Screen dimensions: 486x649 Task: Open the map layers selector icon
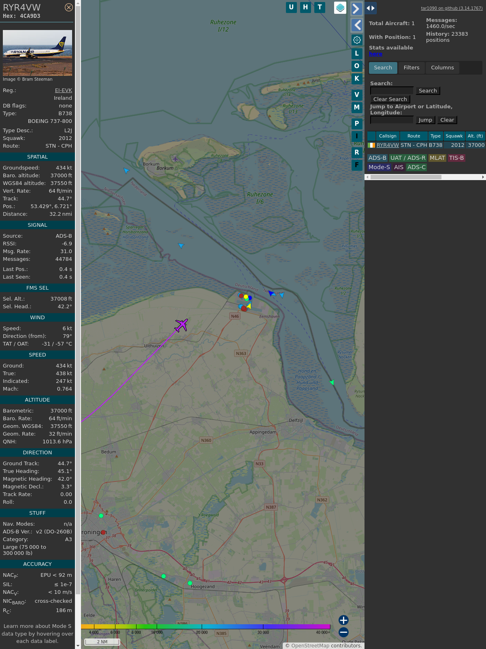340,7
